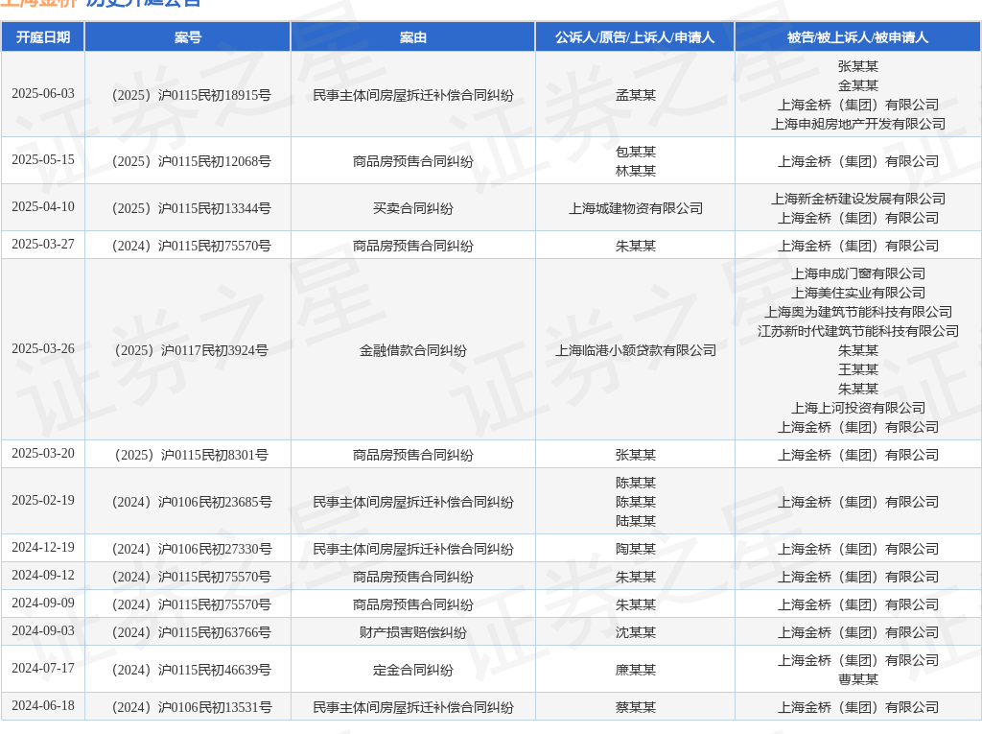Select date cell 2024-12-19

pos(42,547)
